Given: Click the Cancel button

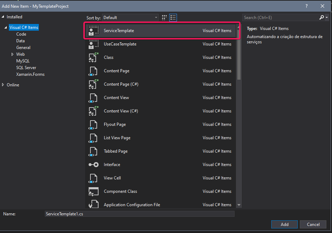Looking at the screenshot, I should (x=313, y=224).
